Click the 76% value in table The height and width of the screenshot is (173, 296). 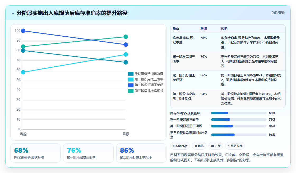coord(203,56)
